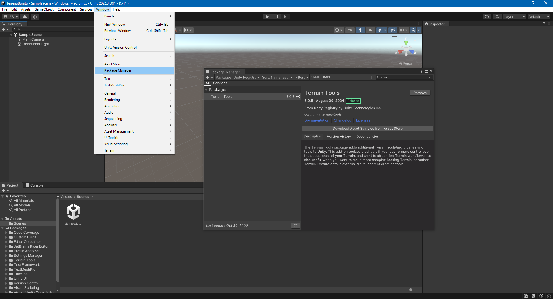The image size is (553, 299).
Task: Toggle hidden objects scene visibility icon
Action: coord(393,30)
